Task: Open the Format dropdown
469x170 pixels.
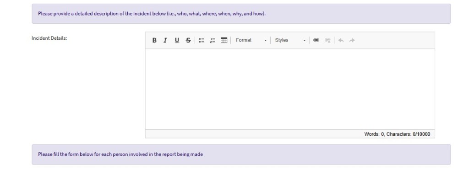Action: coord(251,40)
